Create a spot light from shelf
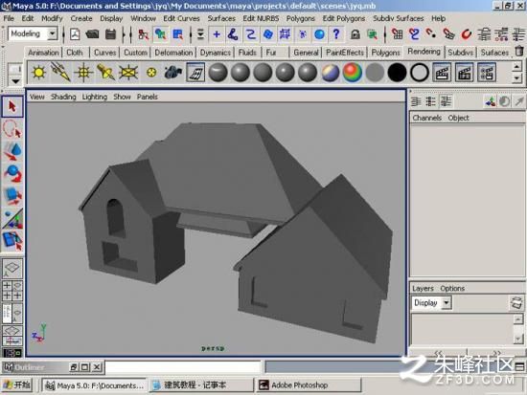 click(105, 72)
